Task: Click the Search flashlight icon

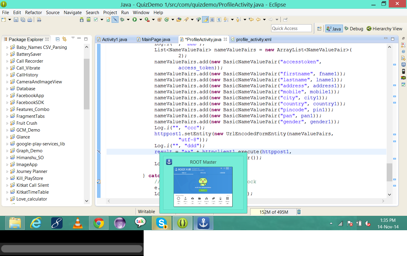Action: tap(186, 19)
